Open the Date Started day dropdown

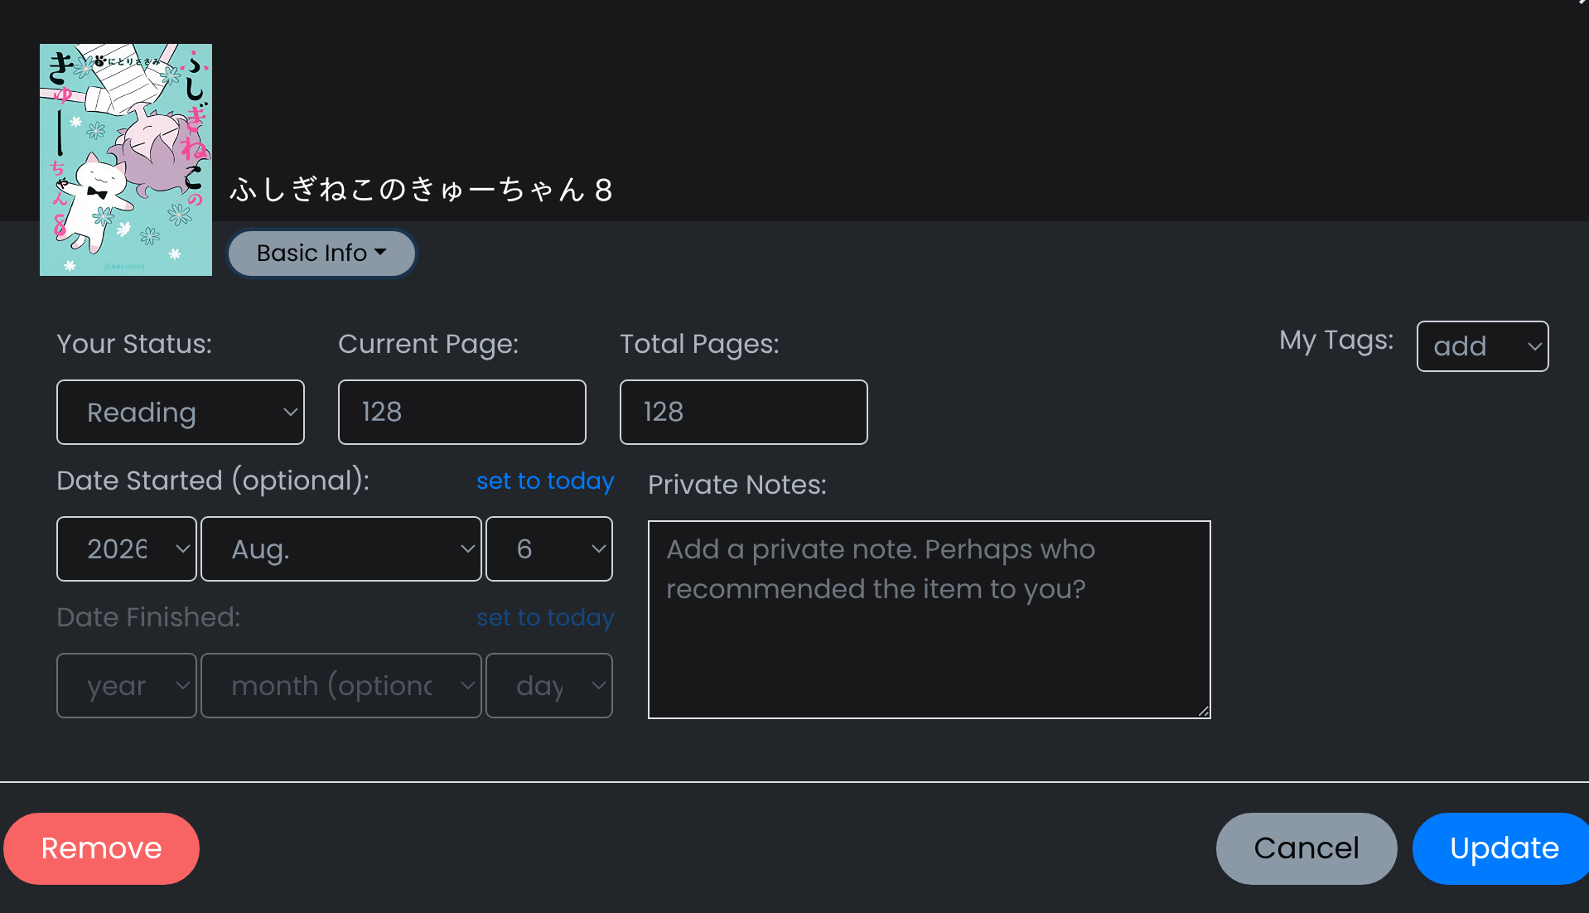point(549,549)
